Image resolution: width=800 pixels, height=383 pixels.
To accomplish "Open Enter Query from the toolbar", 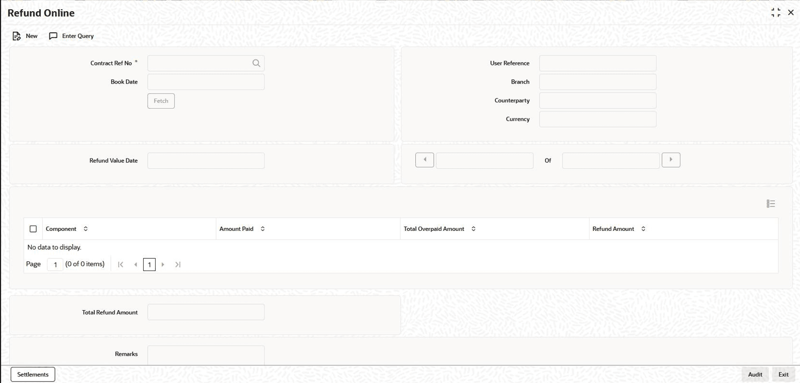I will 71,36.
